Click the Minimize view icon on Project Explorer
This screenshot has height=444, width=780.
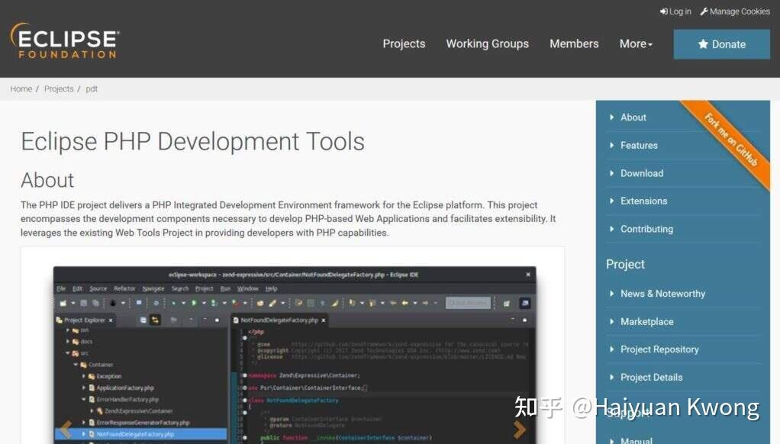coord(203,319)
